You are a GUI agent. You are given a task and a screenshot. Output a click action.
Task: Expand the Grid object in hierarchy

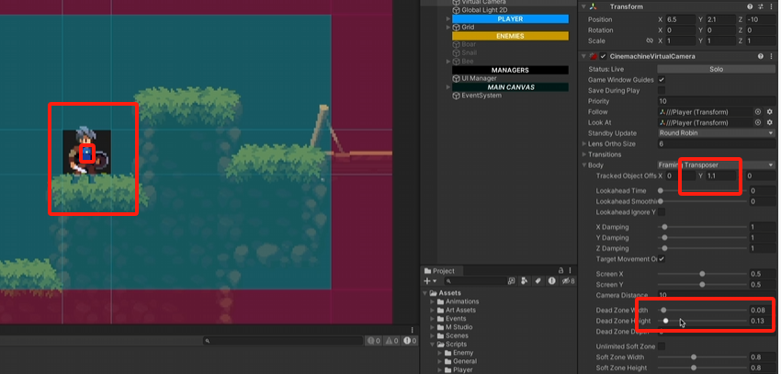448,28
